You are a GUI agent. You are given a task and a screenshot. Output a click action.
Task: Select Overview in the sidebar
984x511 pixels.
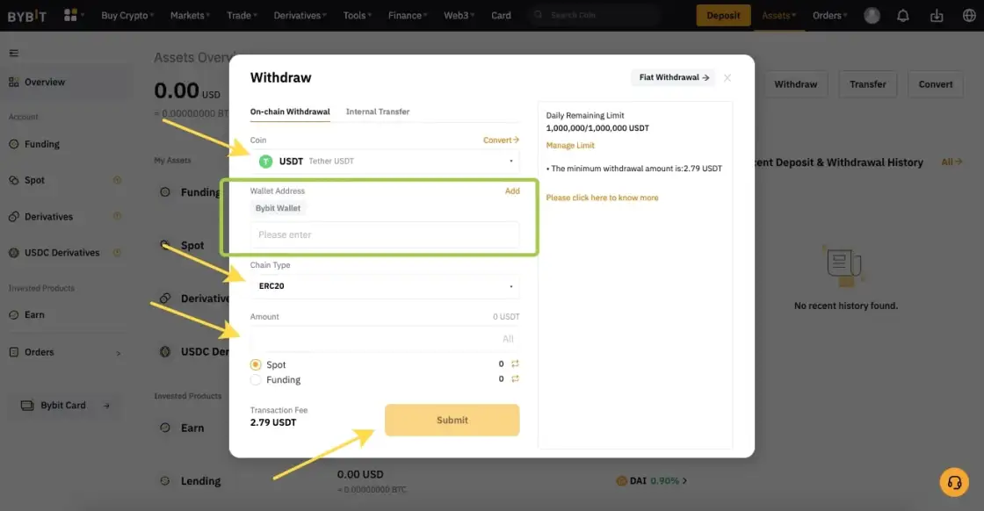65,83
